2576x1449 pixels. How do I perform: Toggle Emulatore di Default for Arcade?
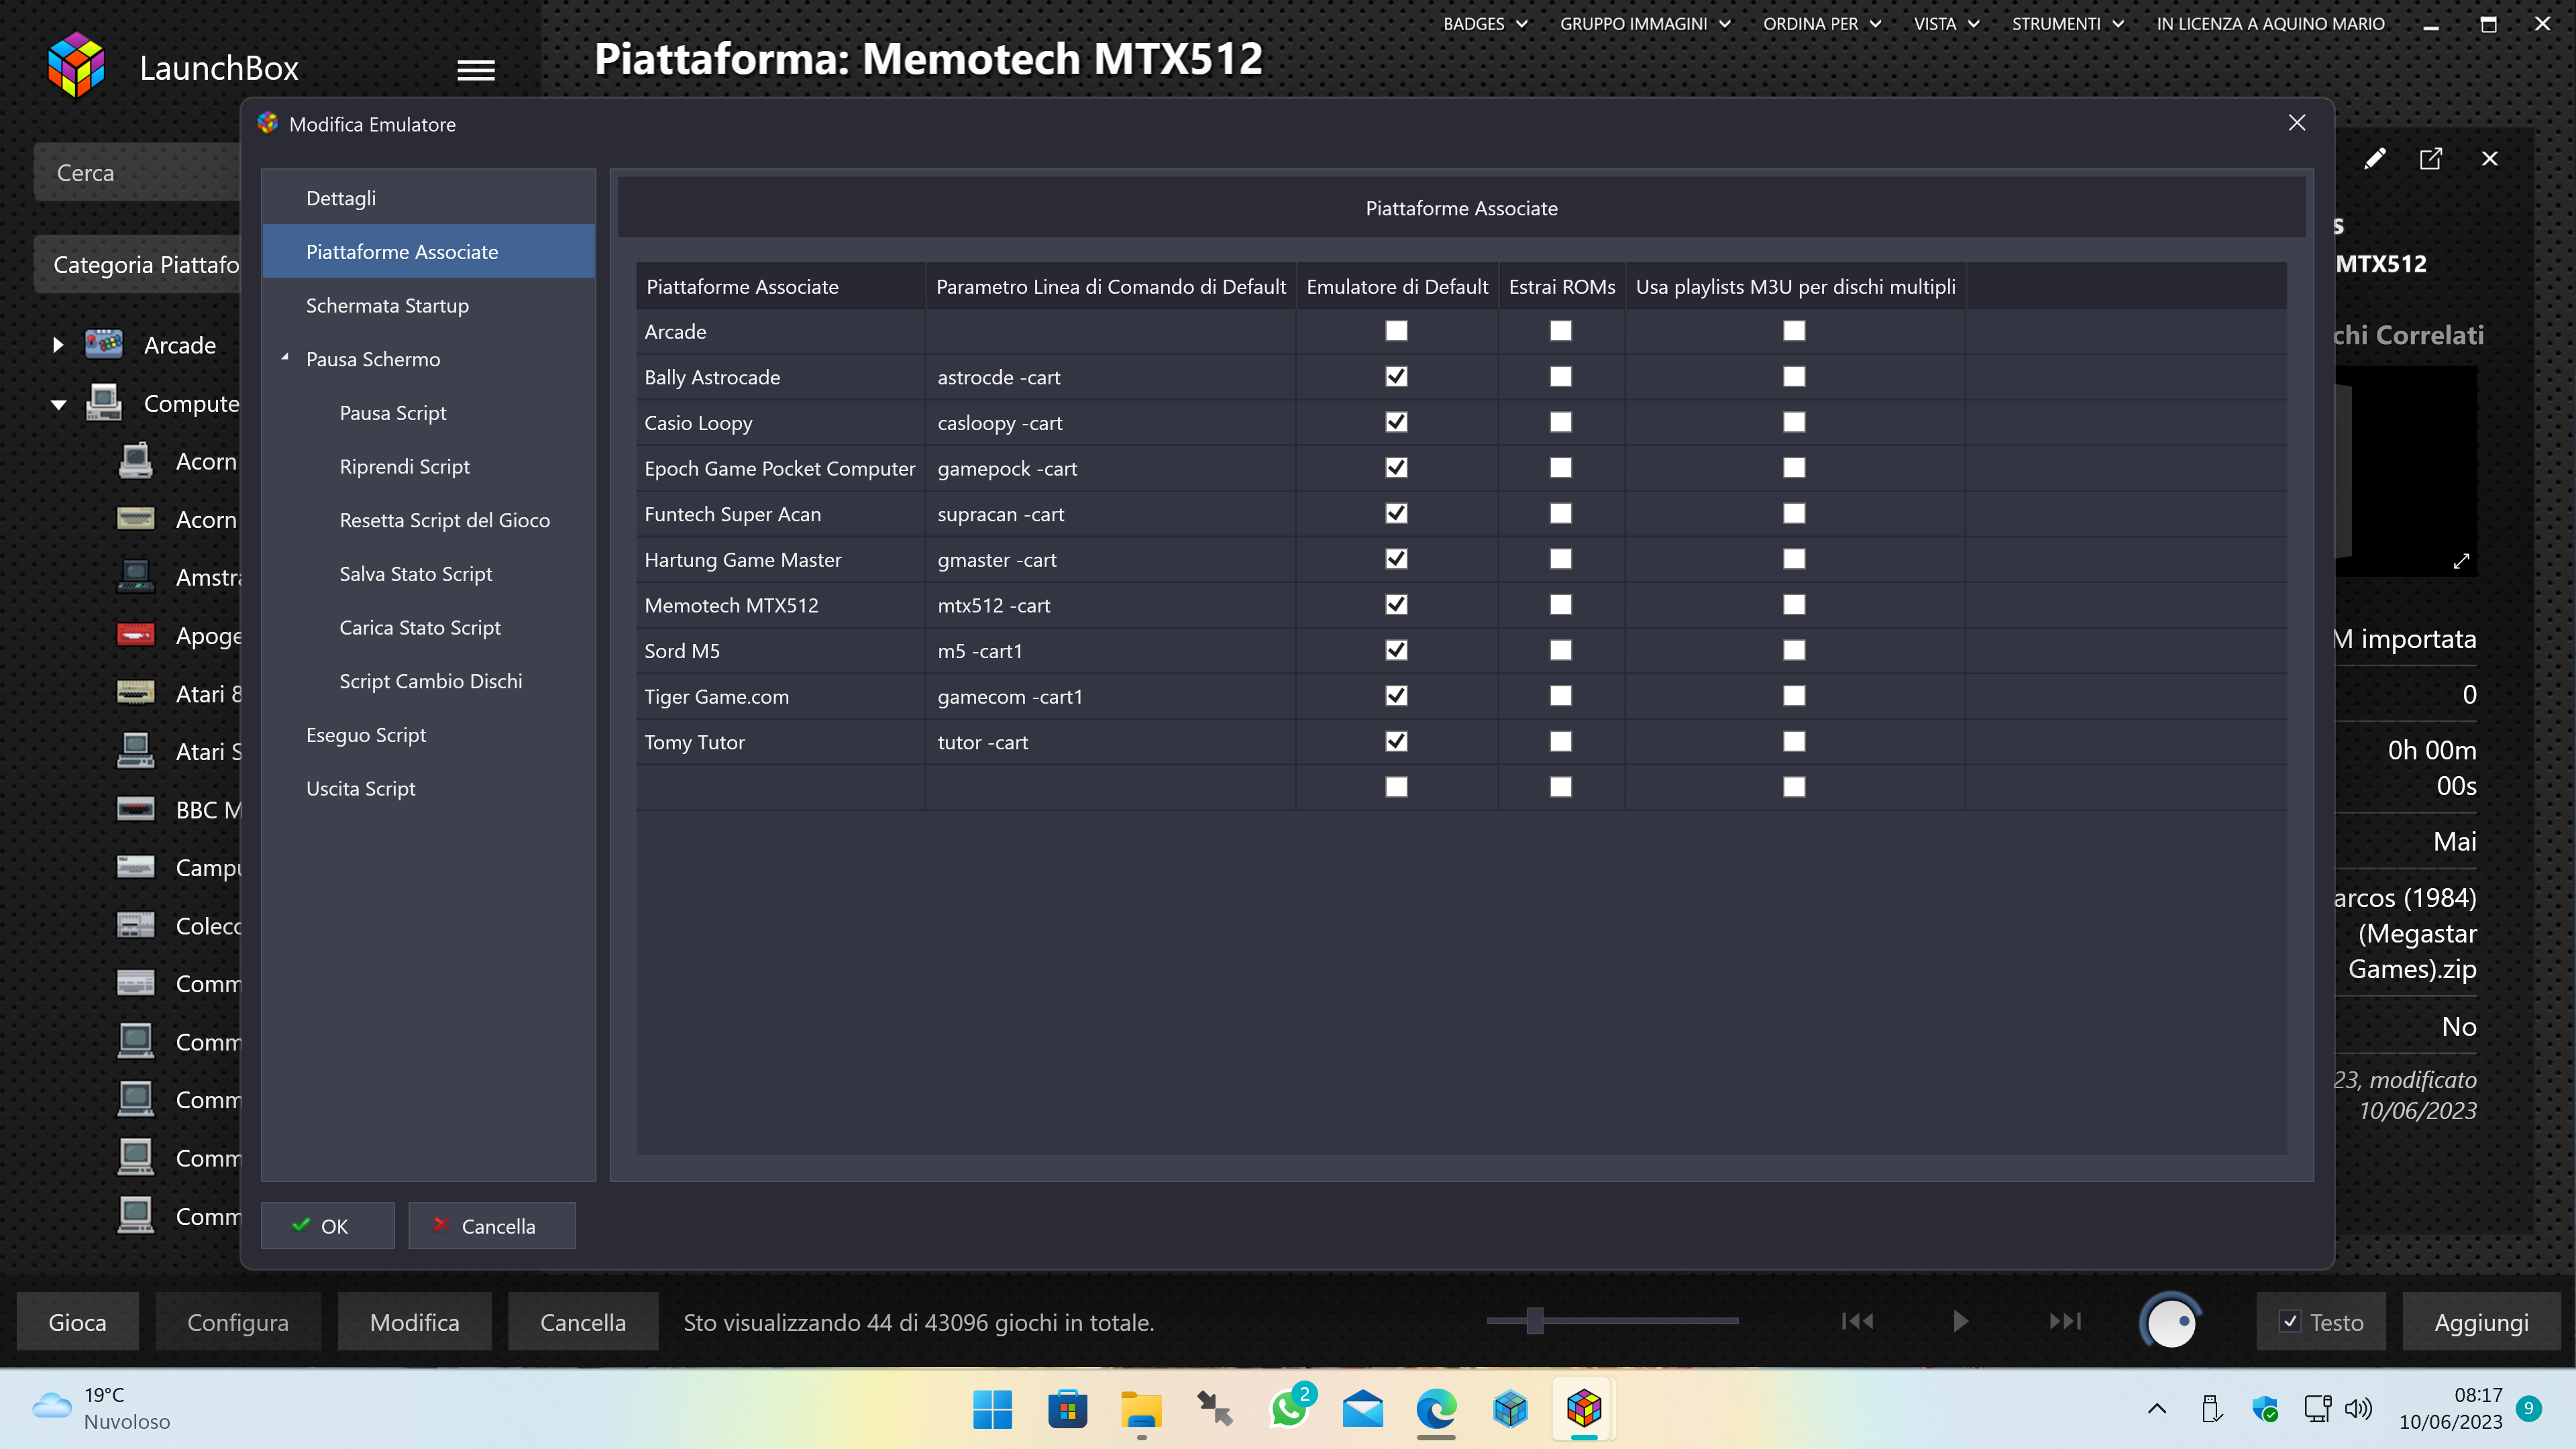tap(1396, 331)
